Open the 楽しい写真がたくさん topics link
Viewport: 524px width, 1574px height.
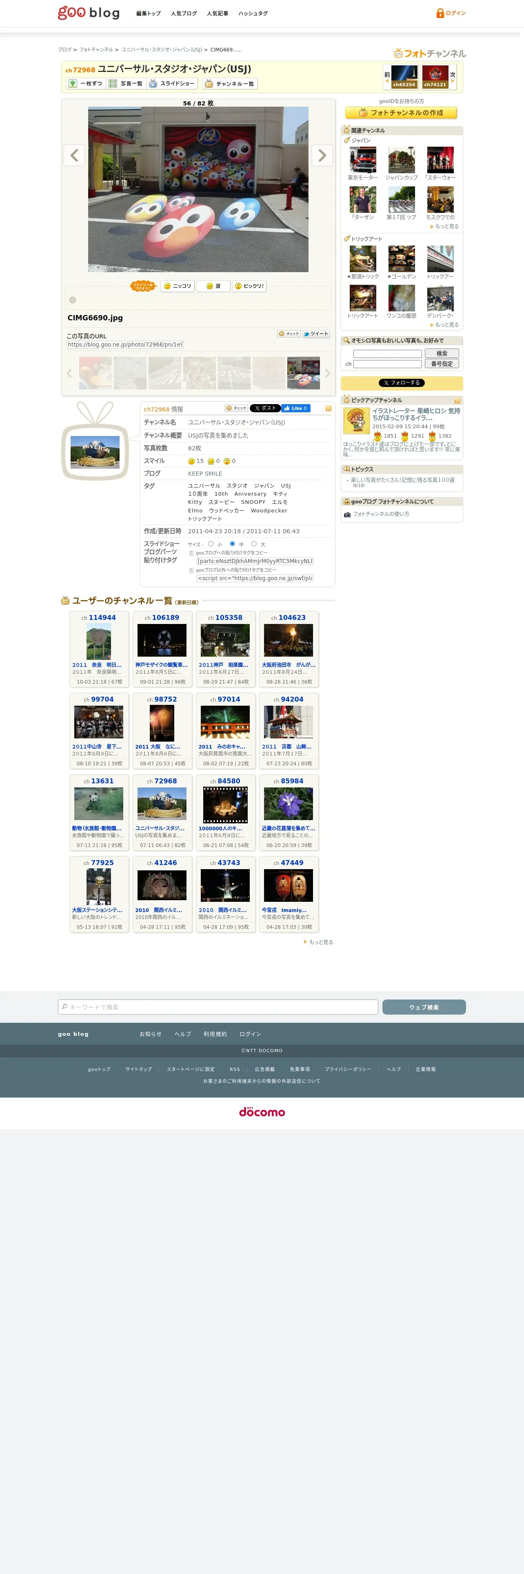coord(402,480)
